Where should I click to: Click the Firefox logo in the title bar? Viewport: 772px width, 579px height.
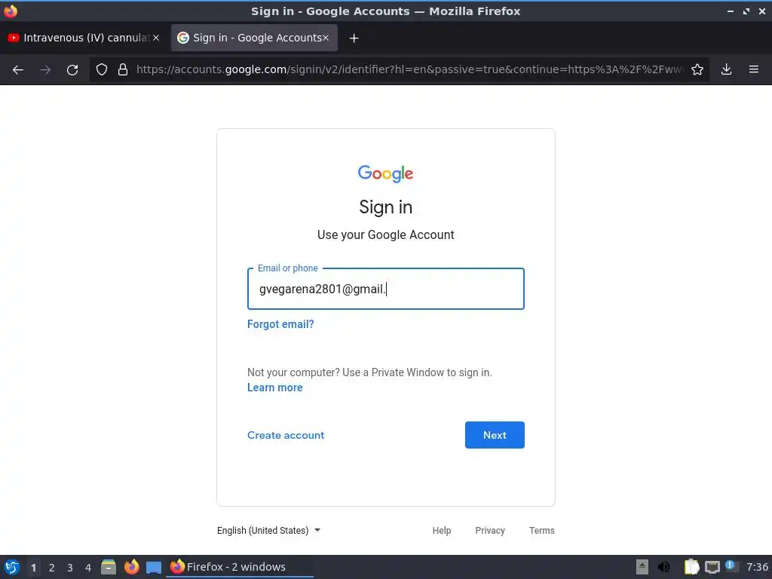(11, 11)
